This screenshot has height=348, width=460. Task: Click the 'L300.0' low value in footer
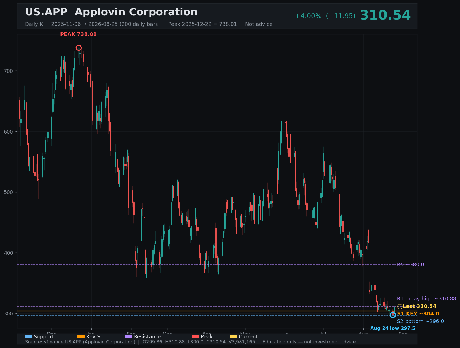click(x=196, y=342)
